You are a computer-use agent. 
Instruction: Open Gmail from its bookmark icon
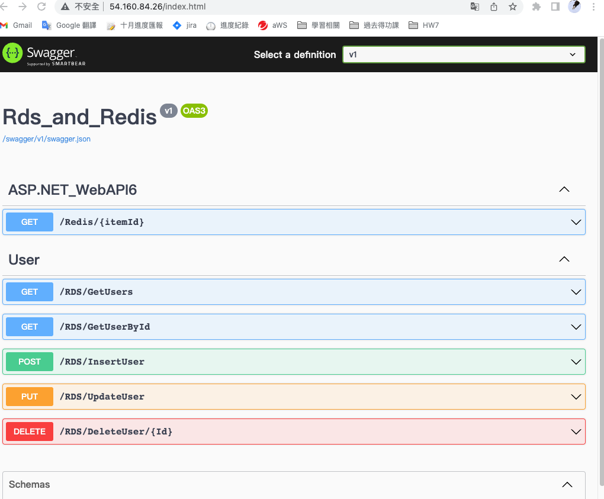[7, 25]
